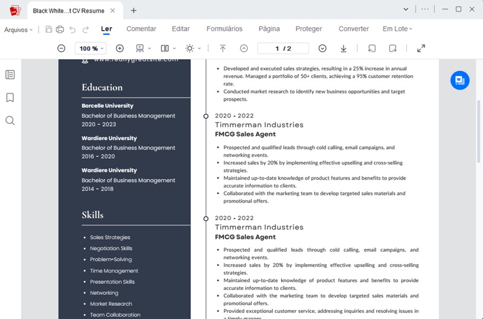Expand the tab list chevron
Image resolution: width=483 pixels, height=319 pixels.
pyautogui.click(x=406, y=9)
